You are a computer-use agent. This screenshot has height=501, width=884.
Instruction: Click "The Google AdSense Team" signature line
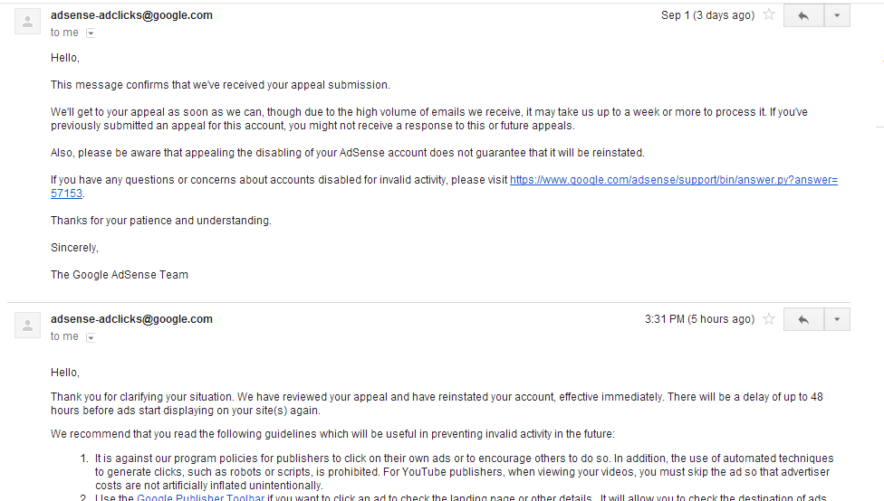120,275
